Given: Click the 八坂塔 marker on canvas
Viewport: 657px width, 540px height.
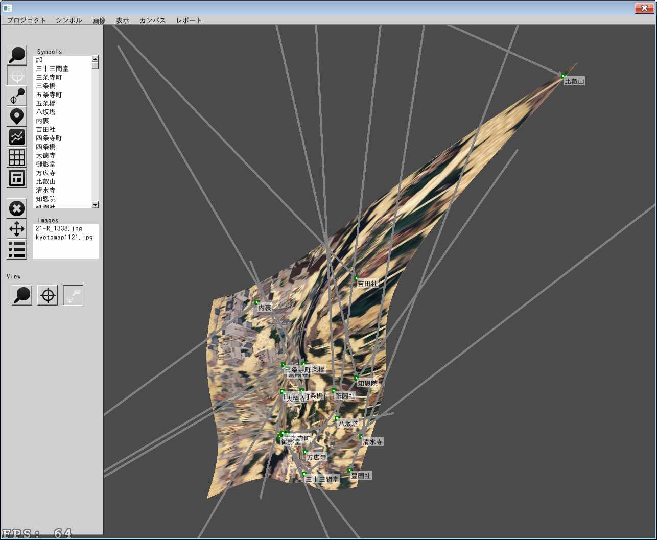Looking at the screenshot, I should [x=337, y=418].
